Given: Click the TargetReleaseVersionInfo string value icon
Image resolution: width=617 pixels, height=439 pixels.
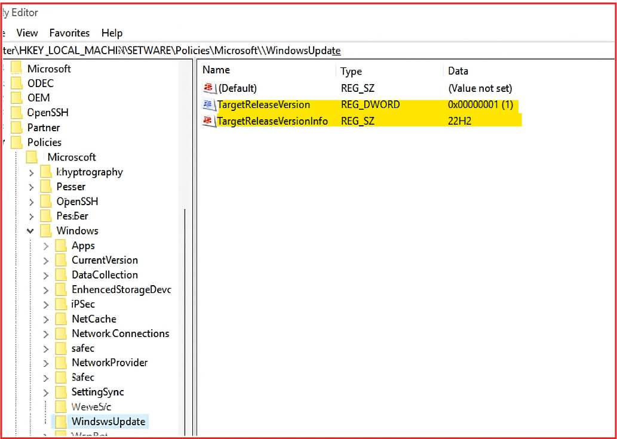Looking at the screenshot, I should pyautogui.click(x=208, y=121).
